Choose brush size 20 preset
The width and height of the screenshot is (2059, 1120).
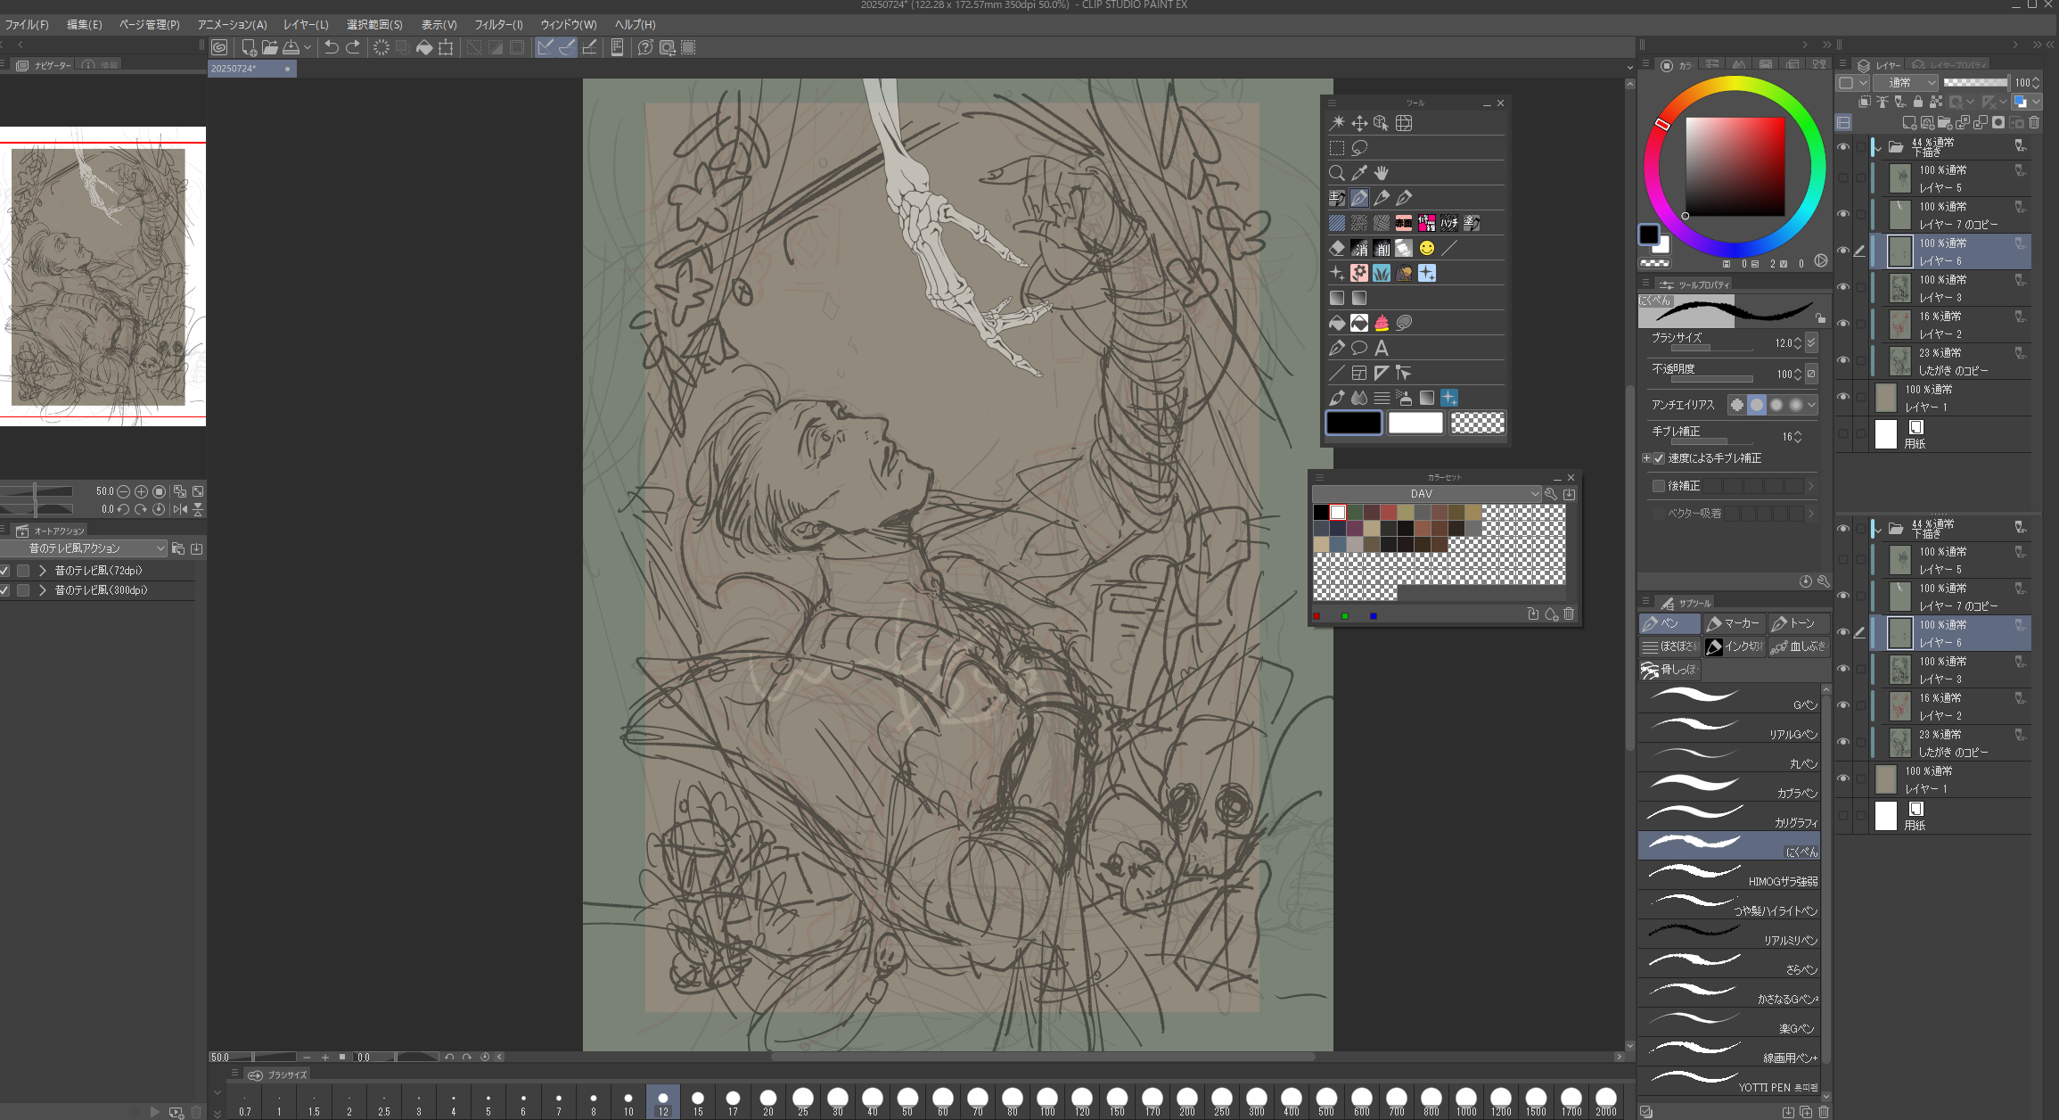(x=767, y=1099)
